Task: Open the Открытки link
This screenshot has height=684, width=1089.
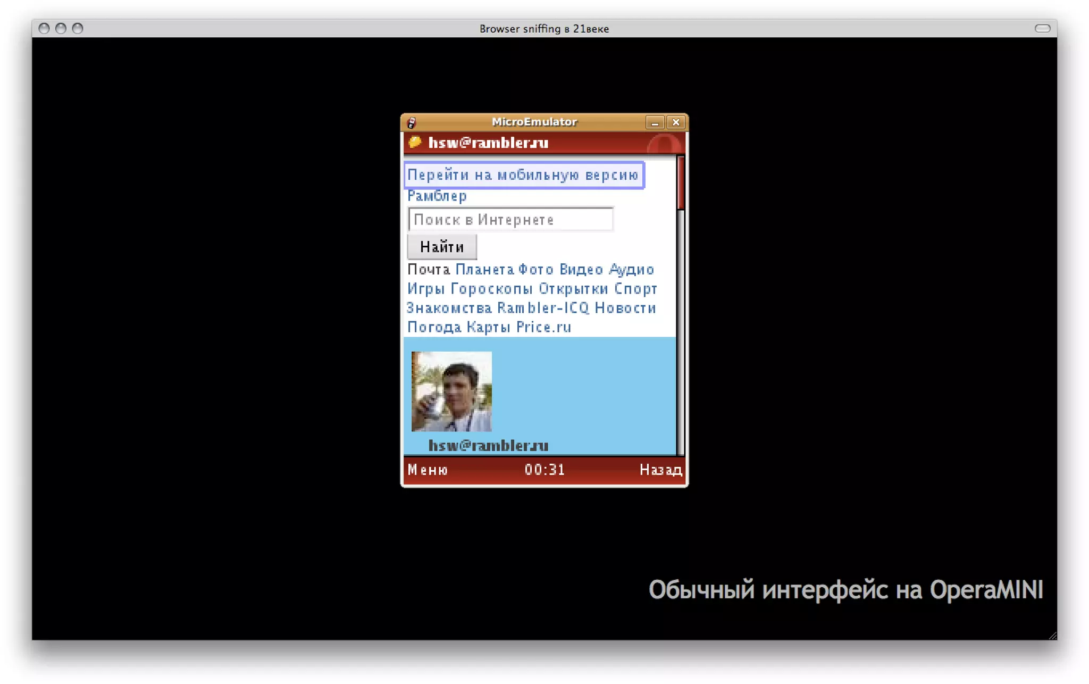Action: [573, 289]
